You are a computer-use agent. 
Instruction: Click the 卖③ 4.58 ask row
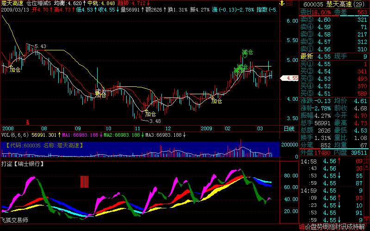[x=333, y=34]
